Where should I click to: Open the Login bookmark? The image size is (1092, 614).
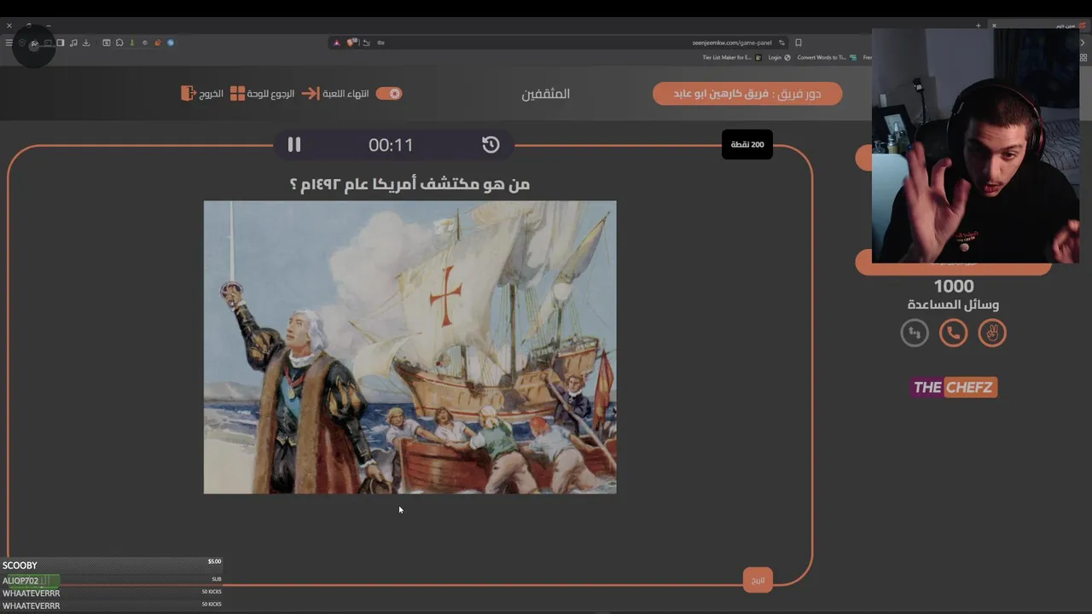tap(780, 58)
